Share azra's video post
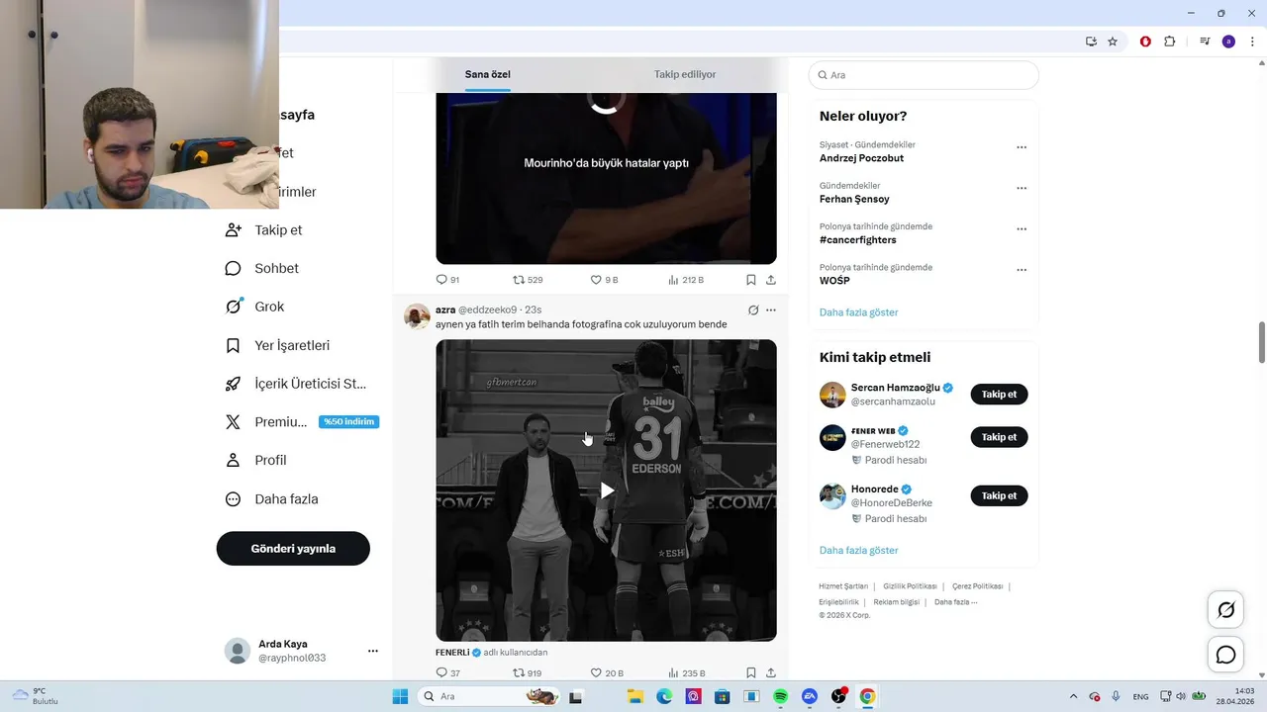 (771, 672)
